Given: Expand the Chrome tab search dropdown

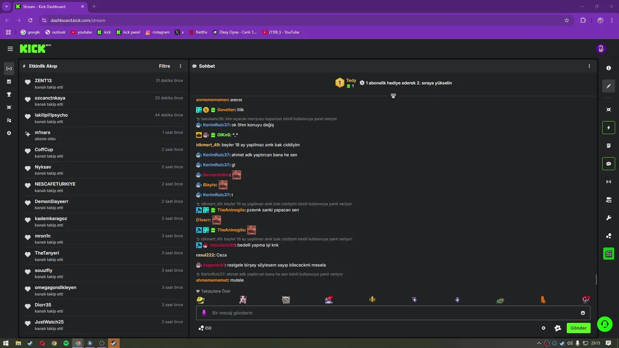Looking at the screenshot, I should pyautogui.click(x=6, y=7).
